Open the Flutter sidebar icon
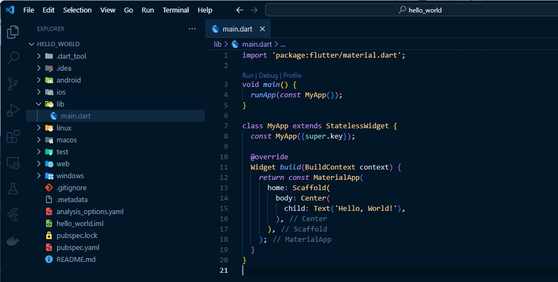This screenshot has height=282, width=558. coord(13,215)
